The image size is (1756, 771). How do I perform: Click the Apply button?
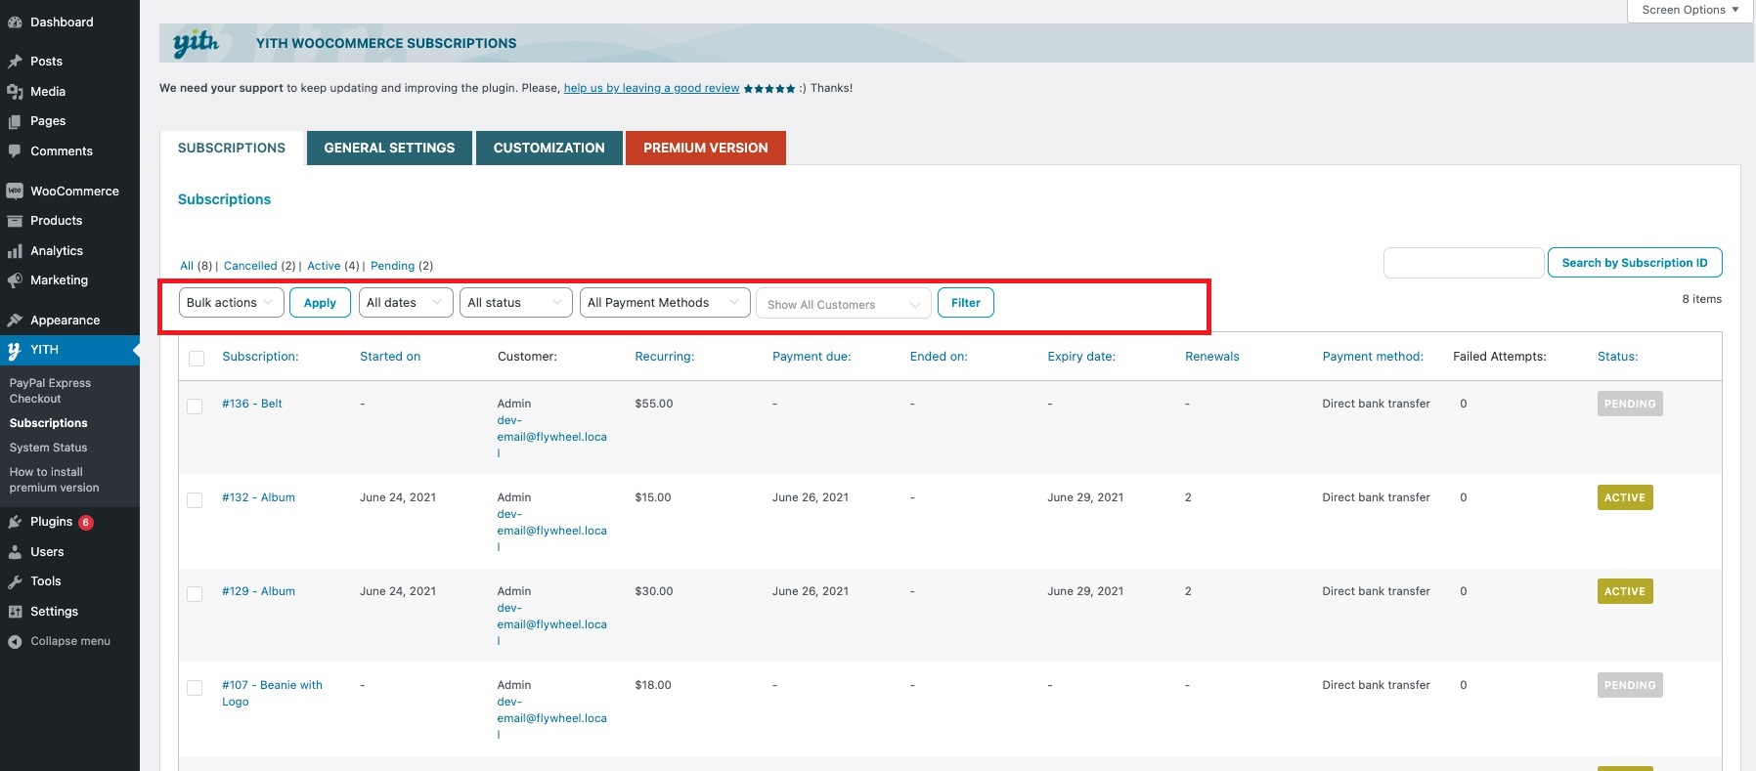click(x=320, y=303)
